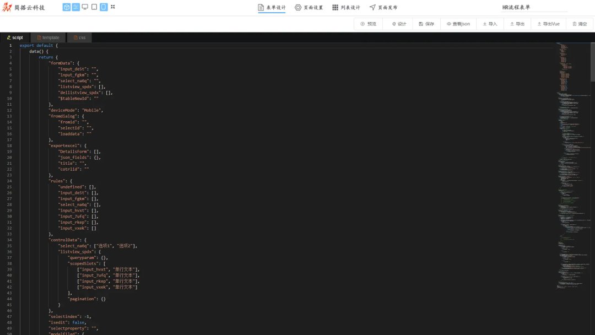Click line number 34 in gutter
This screenshot has height=335, width=595.
tap(9, 240)
